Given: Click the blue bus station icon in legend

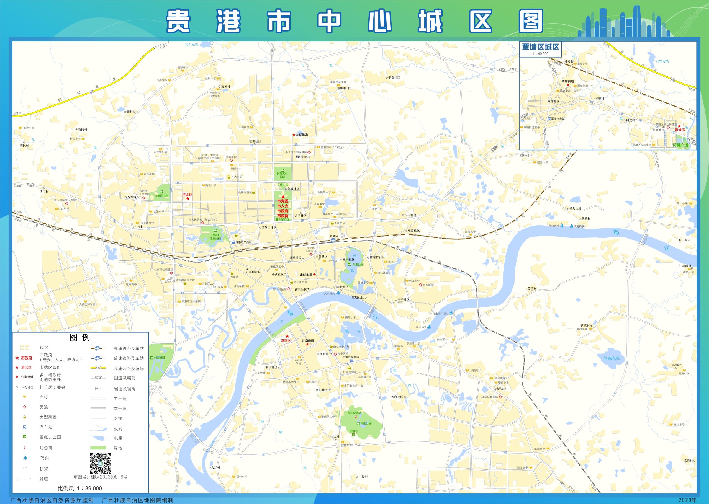Looking at the screenshot, I should 25,427.
